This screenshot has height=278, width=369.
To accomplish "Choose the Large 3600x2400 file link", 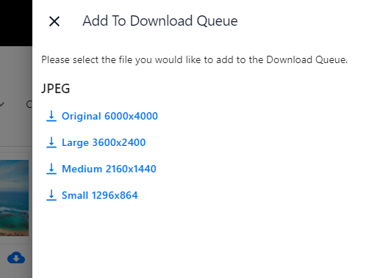I will coord(104,142).
